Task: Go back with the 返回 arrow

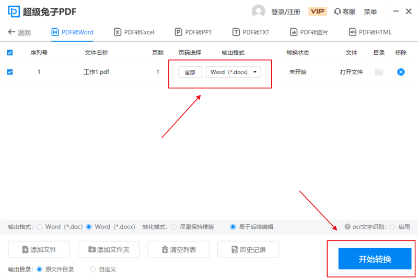Action: (19, 32)
